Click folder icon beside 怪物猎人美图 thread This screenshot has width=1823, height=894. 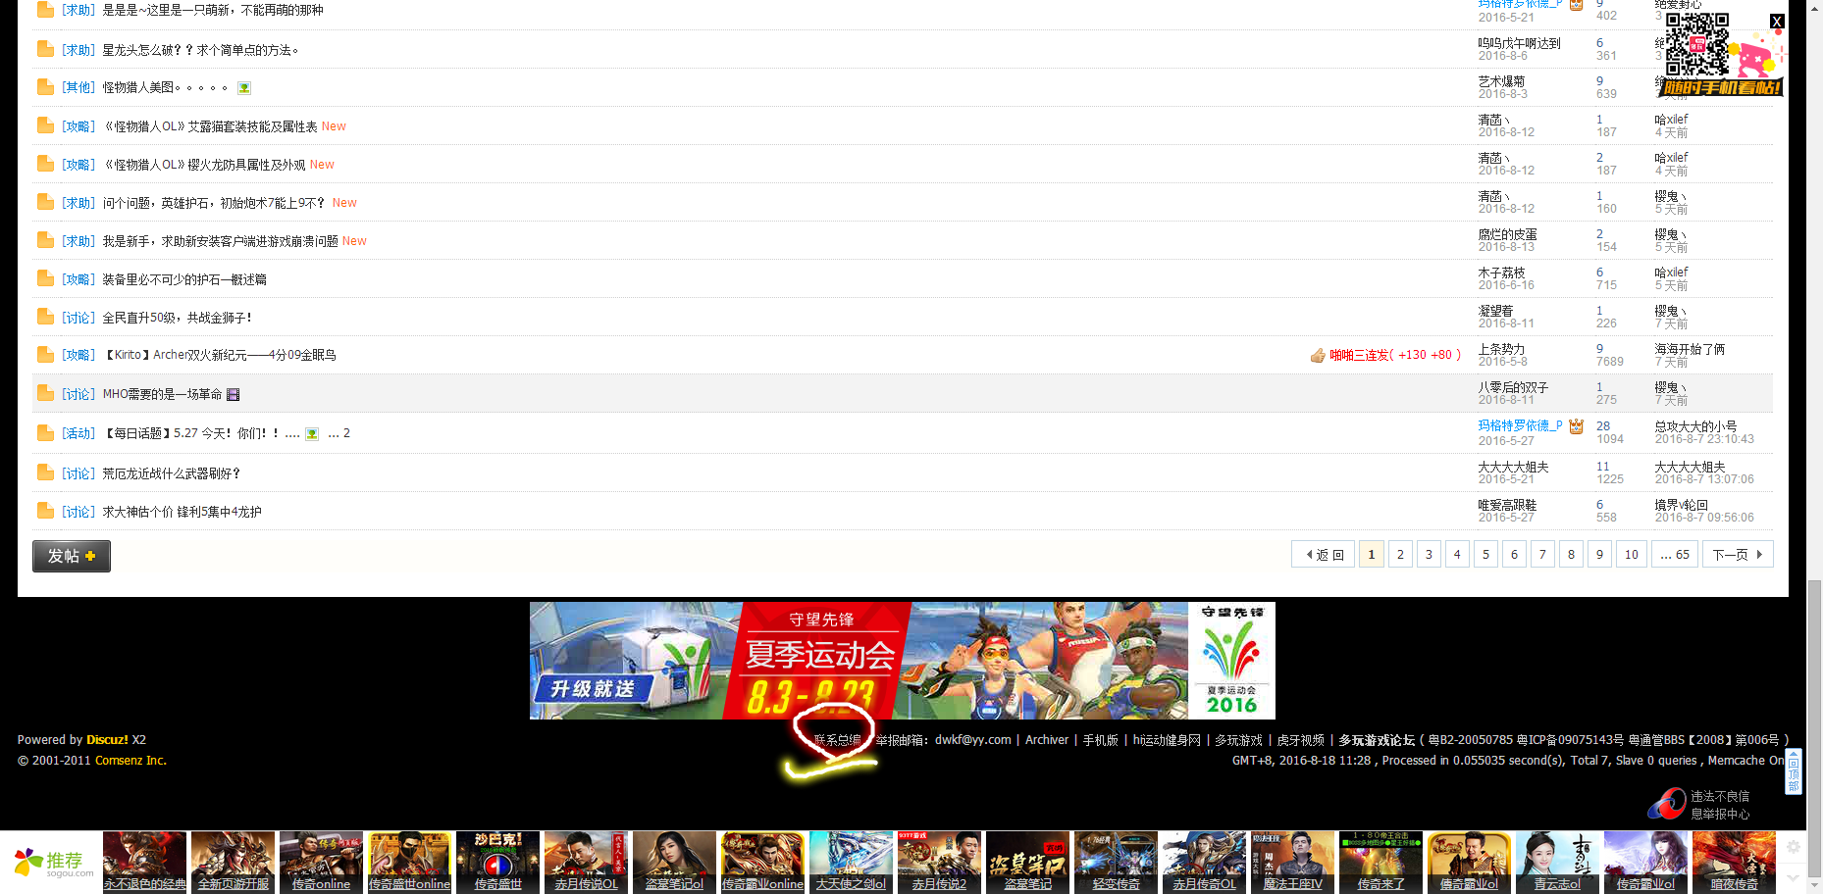45,87
